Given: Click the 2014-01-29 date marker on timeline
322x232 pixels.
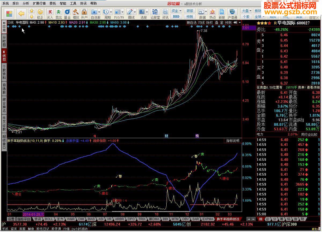Looking at the screenshot, I should (x=34, y=214).
